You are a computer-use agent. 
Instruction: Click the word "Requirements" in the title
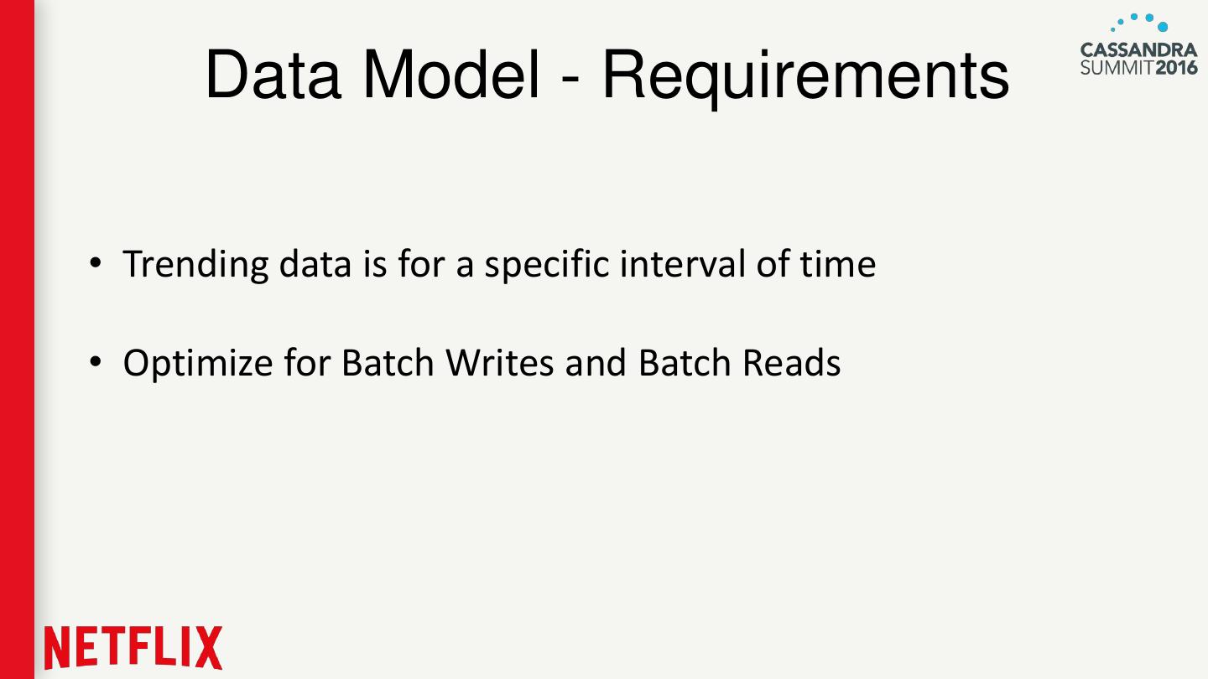click(x=805, y=75)
